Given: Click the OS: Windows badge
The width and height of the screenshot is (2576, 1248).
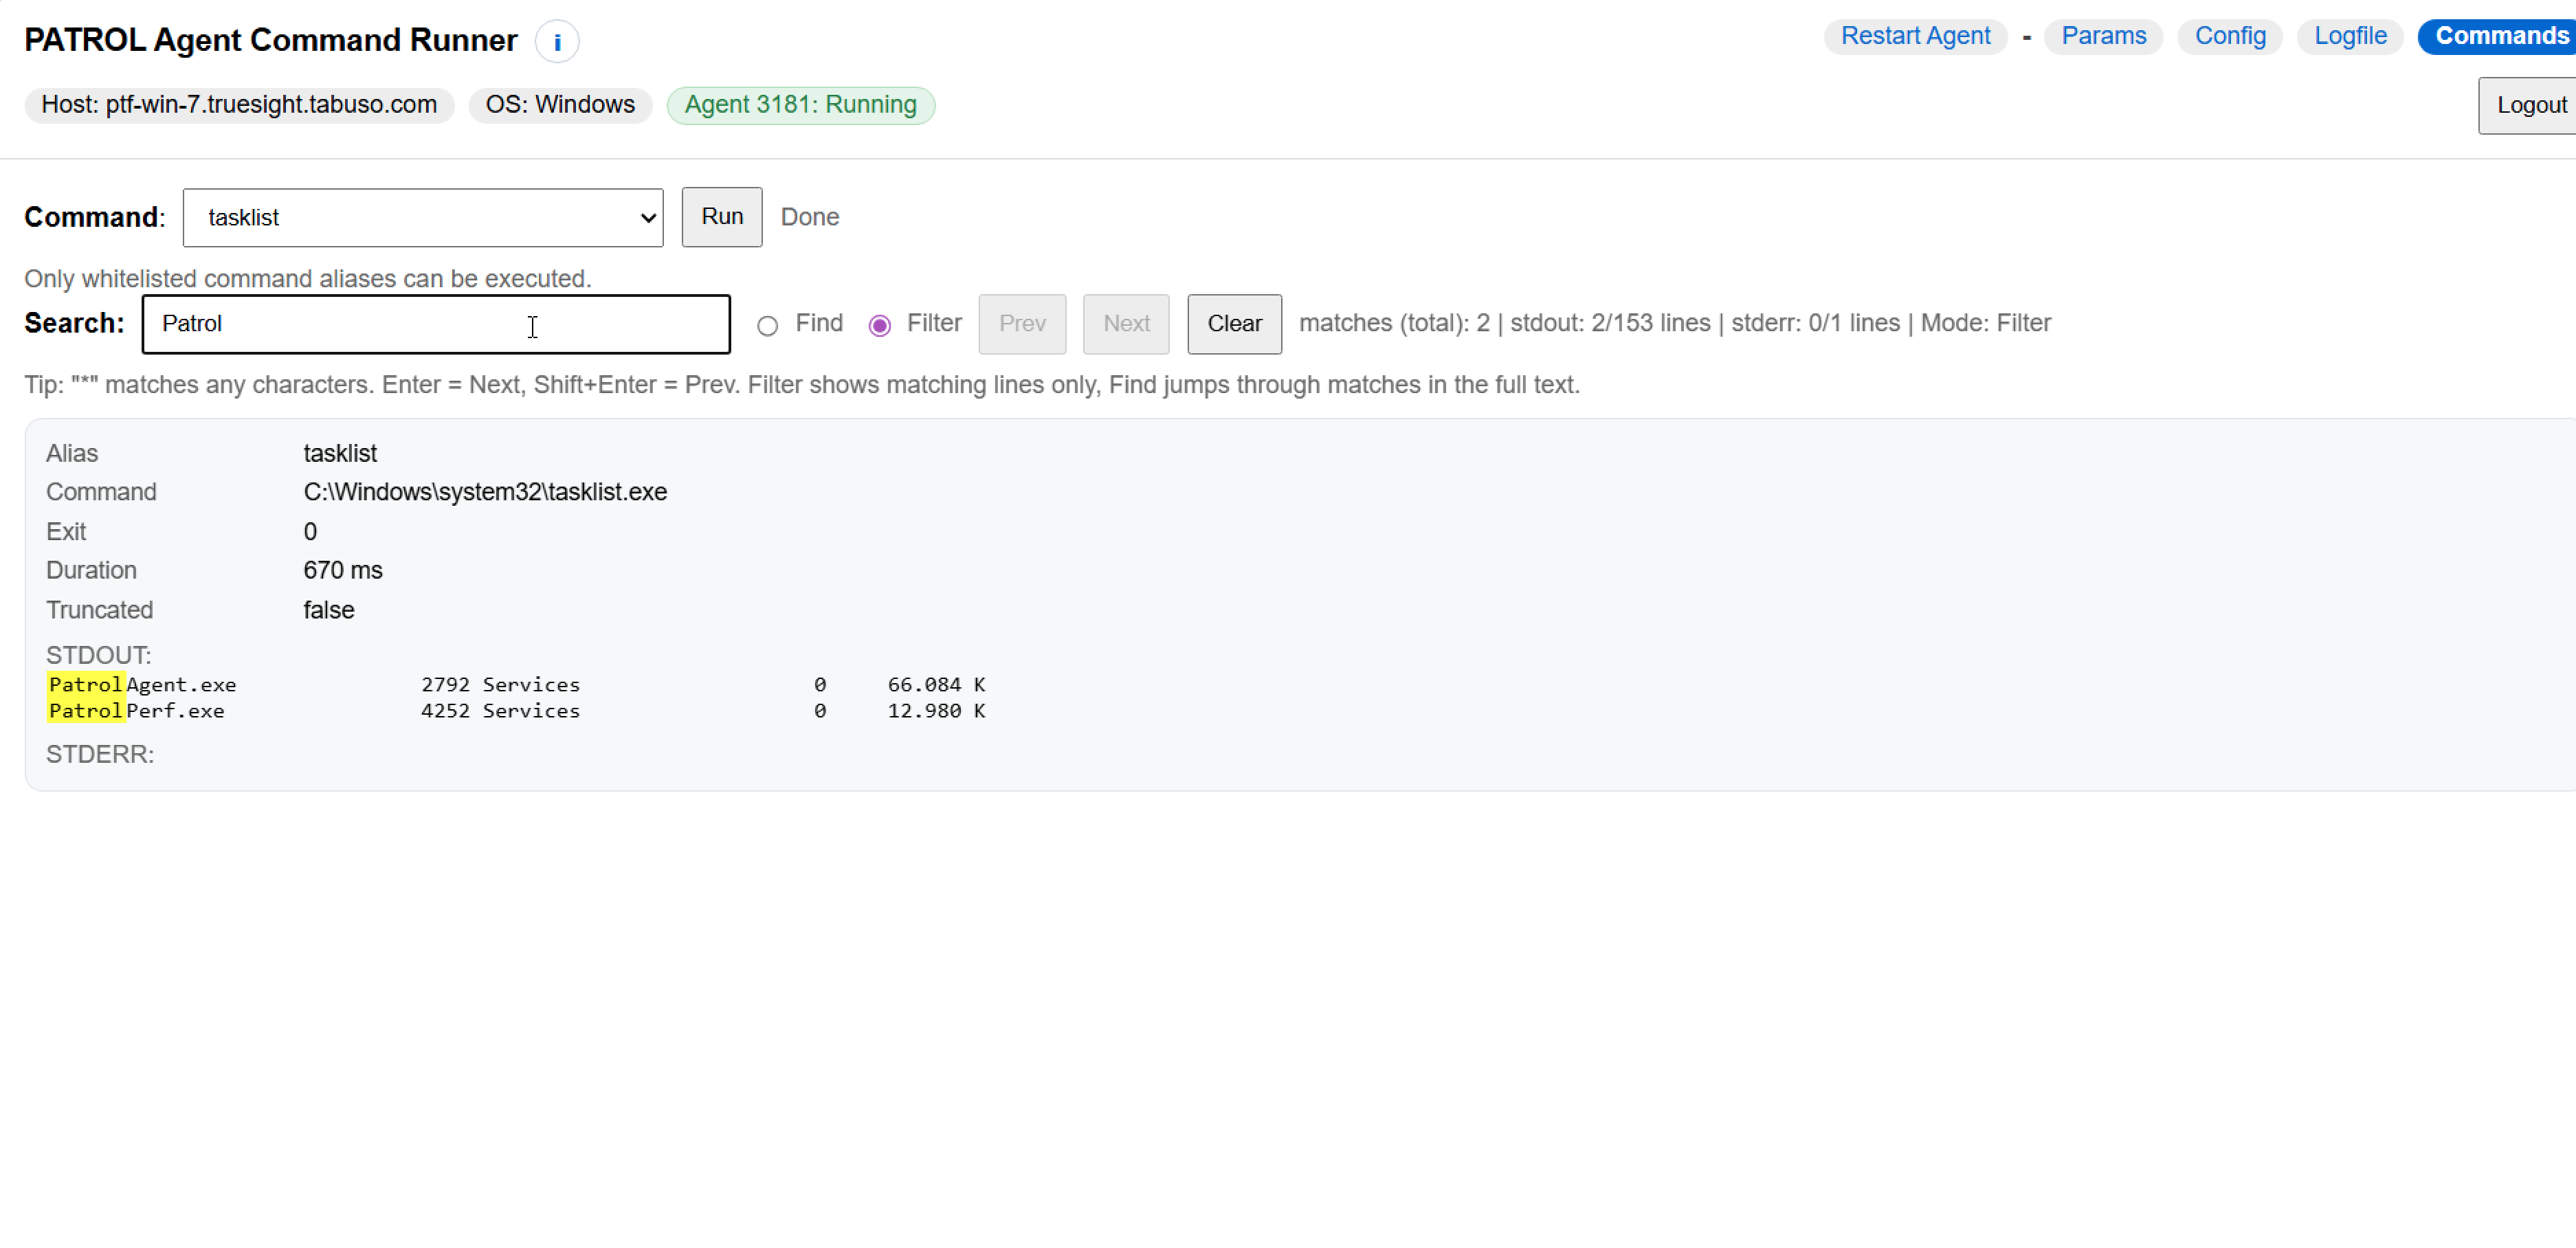Looking at the screenshot, I should point(560,105).
